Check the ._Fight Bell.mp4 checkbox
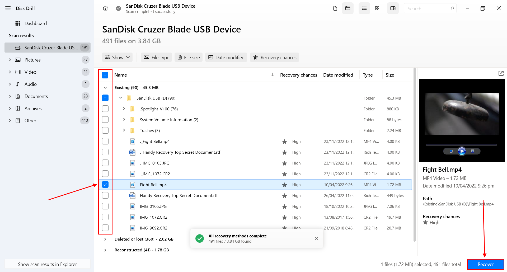 click(105, 141)
